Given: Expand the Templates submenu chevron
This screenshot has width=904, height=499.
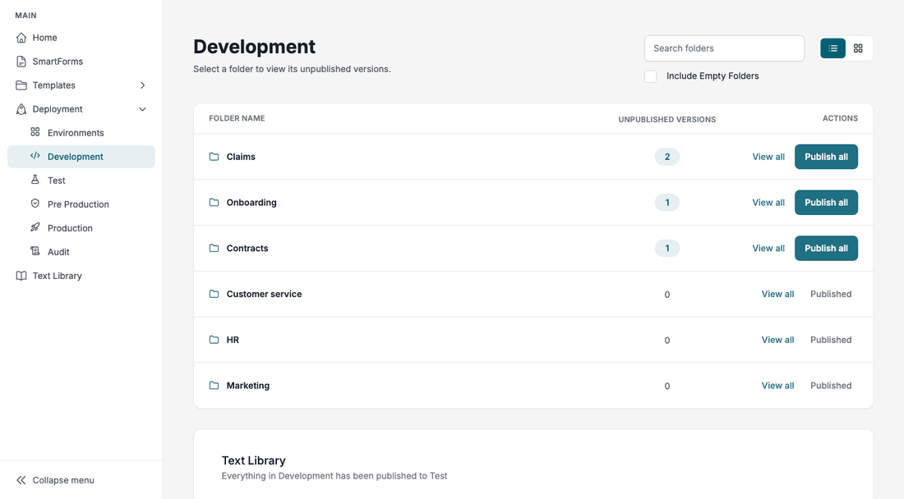Looking at the screenshot, I should (142, 85).
